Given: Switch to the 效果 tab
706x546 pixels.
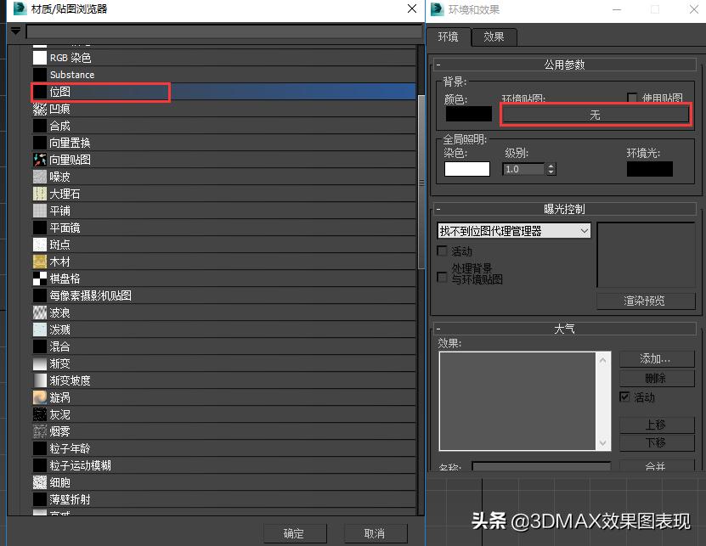Looking at the screenshot, I should coord(495,37).
